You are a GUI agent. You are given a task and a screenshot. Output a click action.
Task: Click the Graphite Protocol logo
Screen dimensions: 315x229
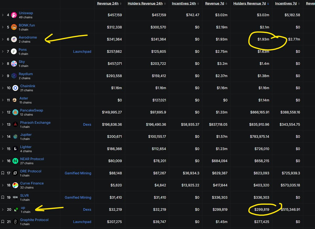click(16, 222)
